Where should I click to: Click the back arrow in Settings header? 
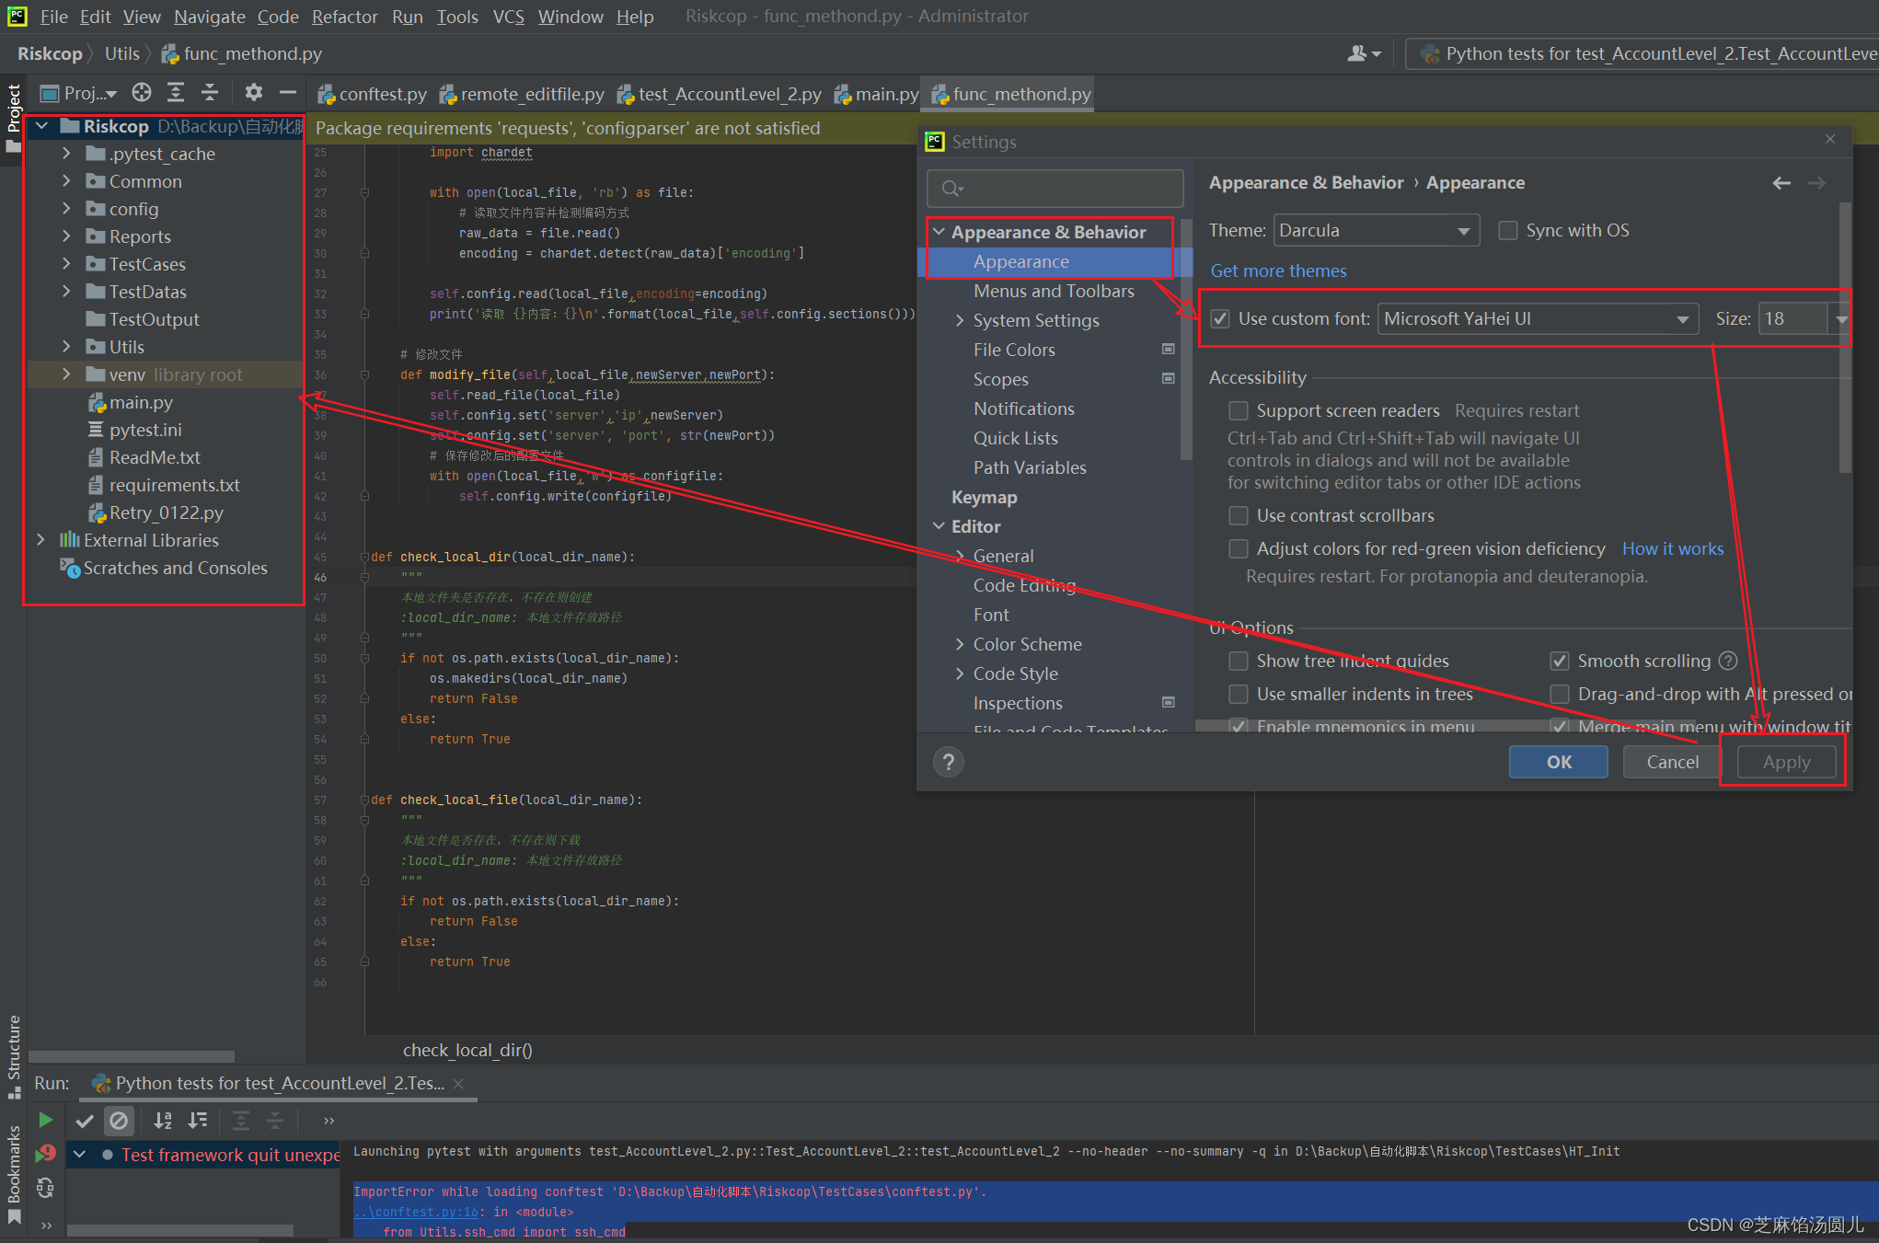pos(1781,183)
